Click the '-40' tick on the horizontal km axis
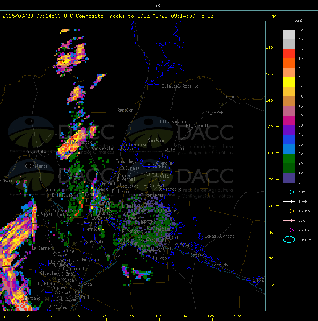 pyautogui.click(x=25, y=316)
